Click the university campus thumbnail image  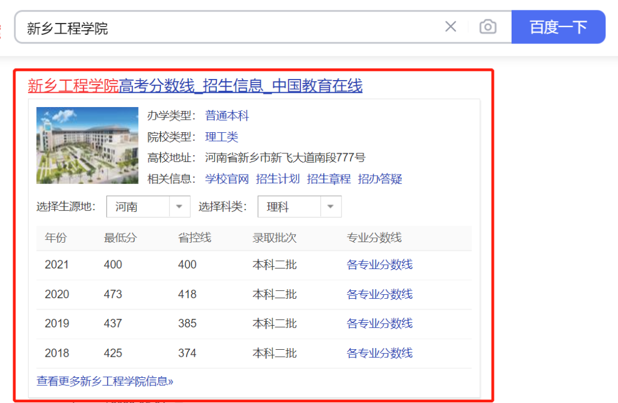point(87,145)
